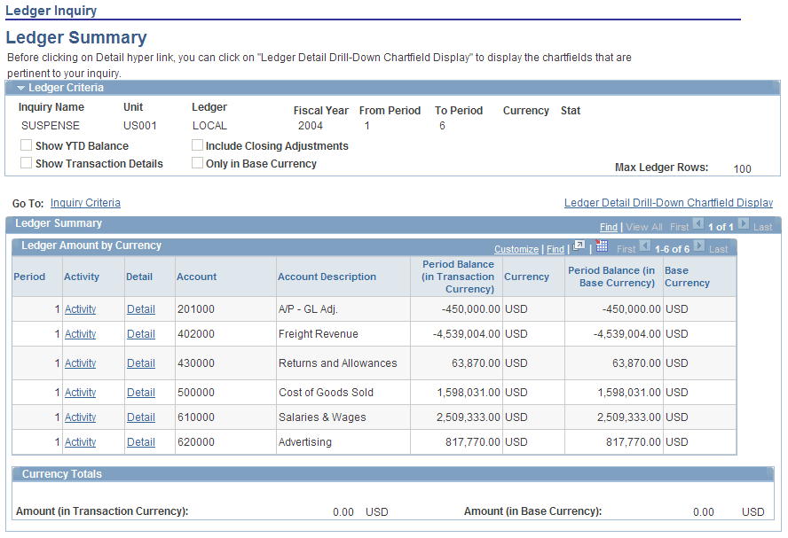
Task: Check Only in Base Currency
Action: click(197, 163)
